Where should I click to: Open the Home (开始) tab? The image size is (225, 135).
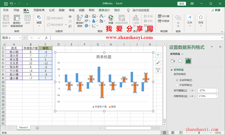(x=16, y=10)
